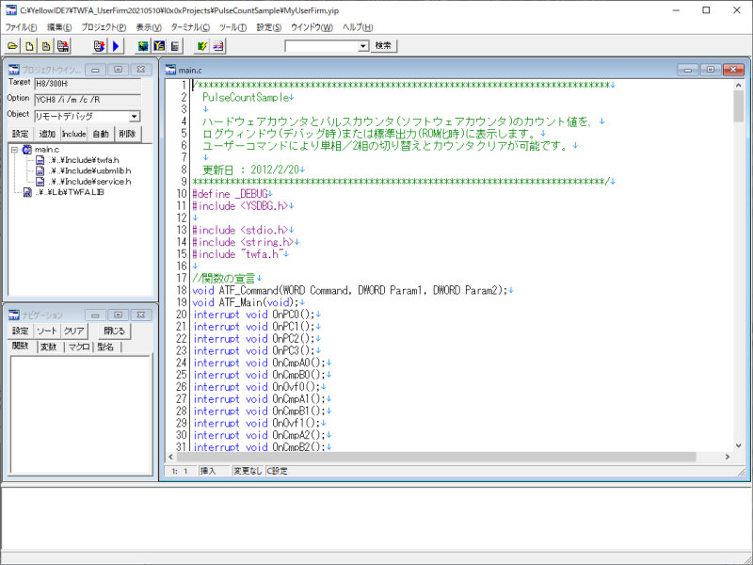
Task: Click the '#define _DEBUG' code line
Action: (x=230, y=194)
